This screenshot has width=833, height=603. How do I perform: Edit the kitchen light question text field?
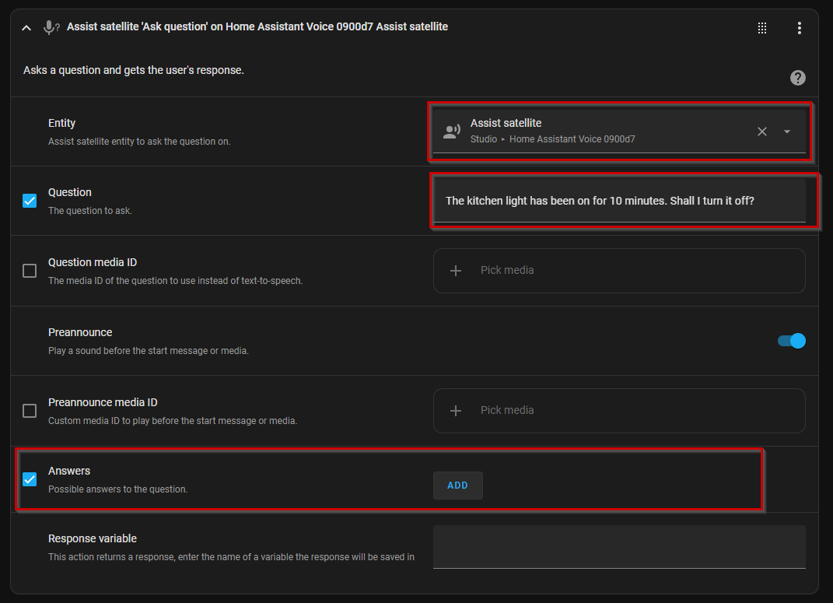(x=619, y=201)
